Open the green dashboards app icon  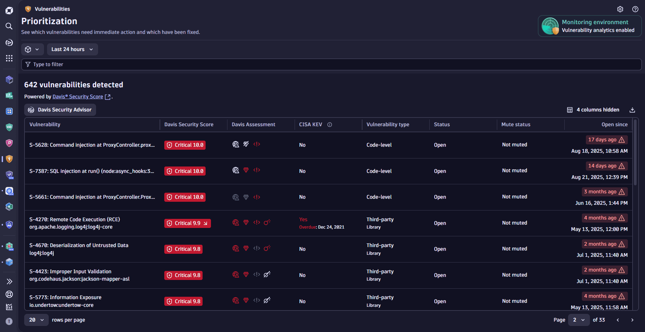(9, 96)
